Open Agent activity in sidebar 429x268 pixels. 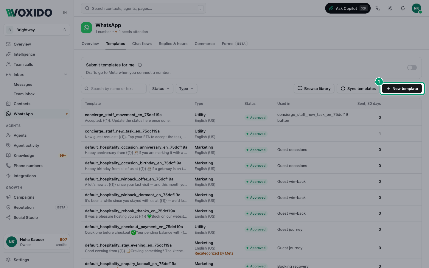[37, 145]
